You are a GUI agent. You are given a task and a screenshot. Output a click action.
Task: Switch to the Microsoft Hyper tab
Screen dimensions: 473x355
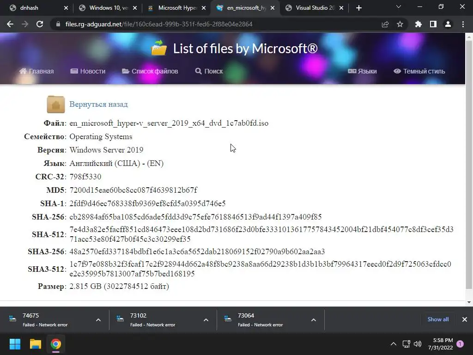pyautogui.click(x=176, y=8)
